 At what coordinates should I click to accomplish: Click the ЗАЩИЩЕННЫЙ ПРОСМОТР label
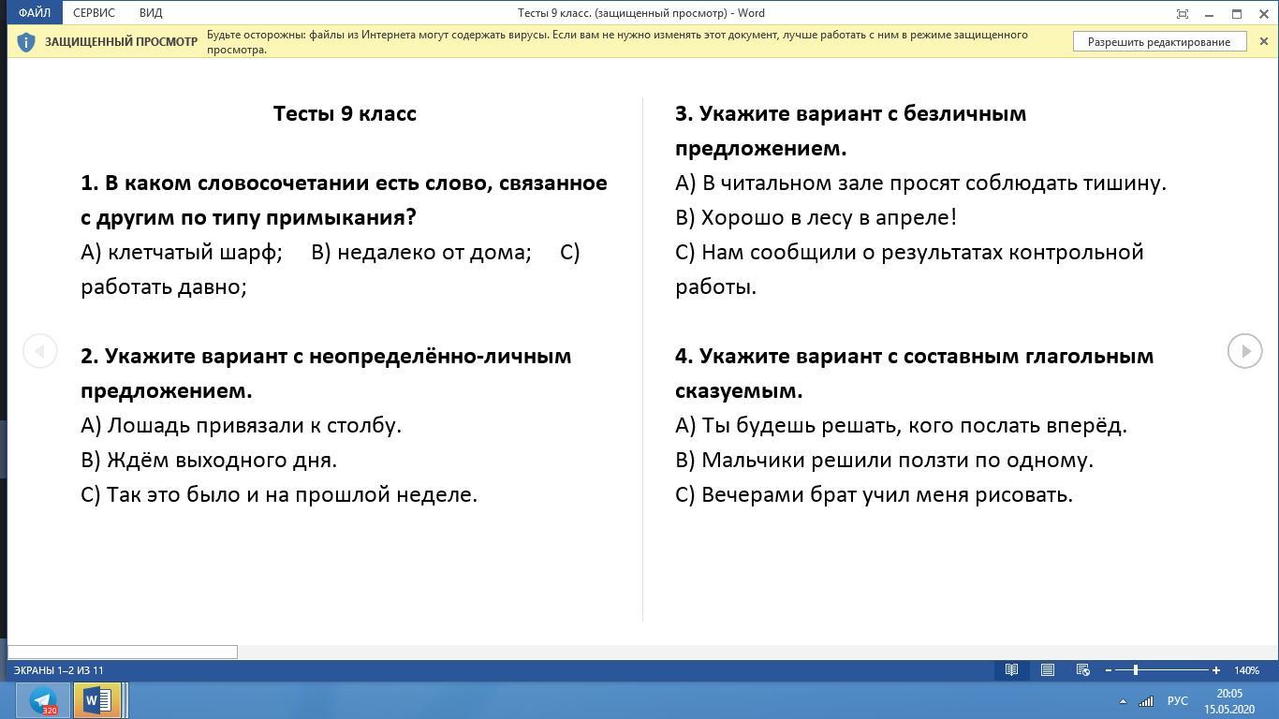click(x=121, y=42)
